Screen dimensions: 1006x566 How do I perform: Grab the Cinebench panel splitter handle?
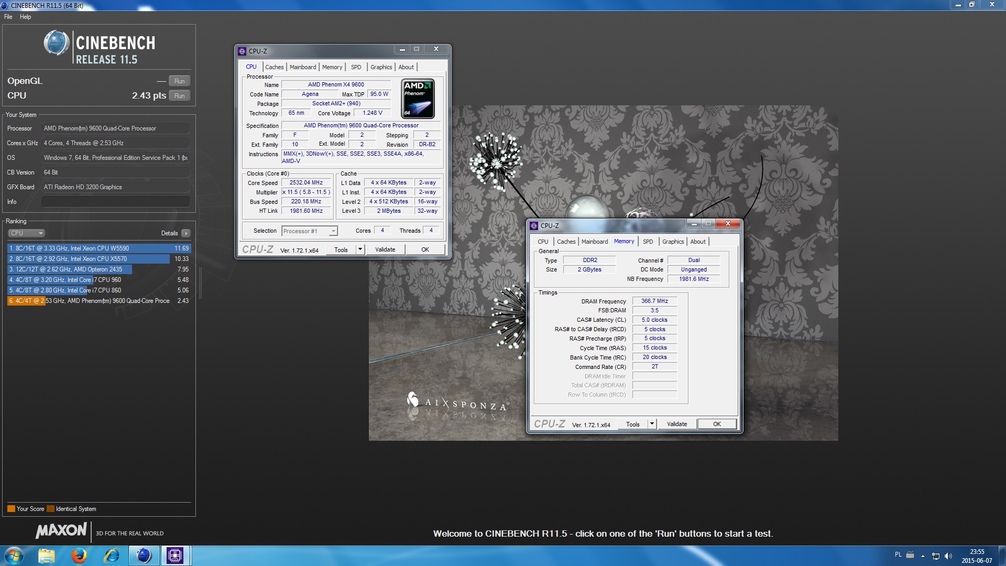(200, 283)
